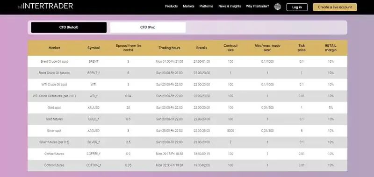Screen dimensions: 374x177
Task: Click the Log in button
Action: 297,7
